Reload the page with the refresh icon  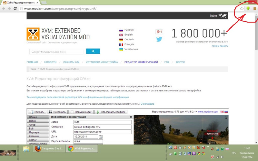pyautogui.click(x=15, y=8)
